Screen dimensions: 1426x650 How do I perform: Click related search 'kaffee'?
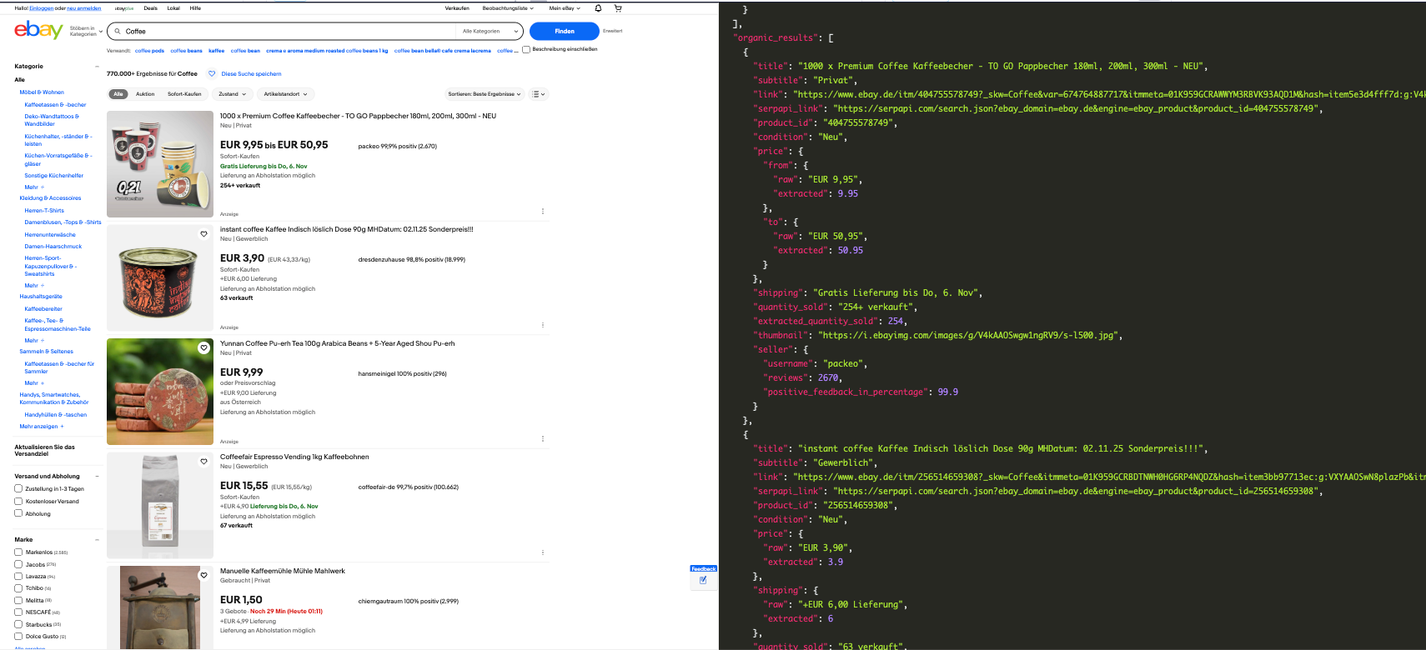pos(217,51)
